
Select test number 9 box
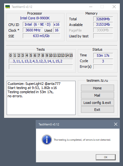pos(47,55)
